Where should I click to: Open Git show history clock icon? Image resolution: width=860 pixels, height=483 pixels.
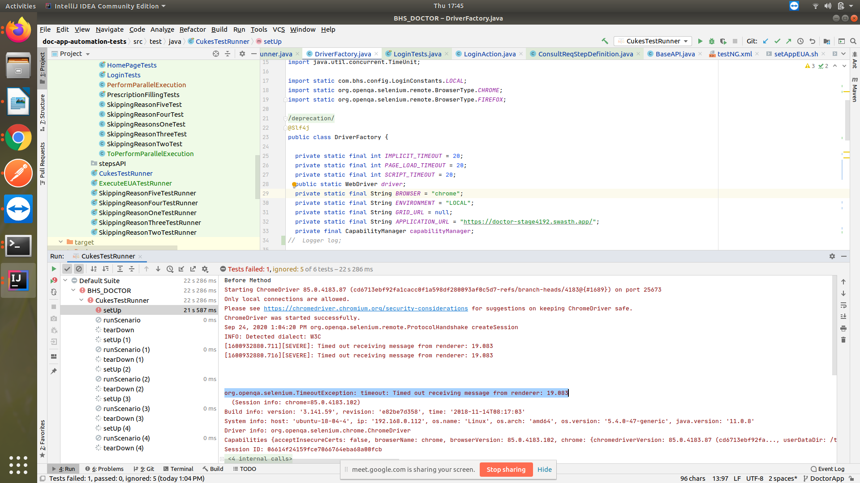tap(800, 41)
